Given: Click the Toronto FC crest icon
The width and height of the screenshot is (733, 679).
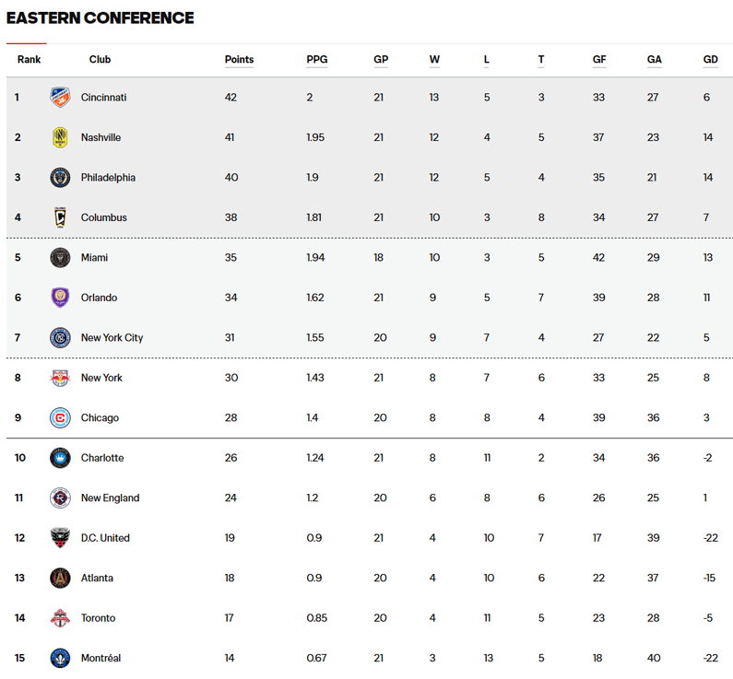Looking at the screenshot, I should point(60,618).
